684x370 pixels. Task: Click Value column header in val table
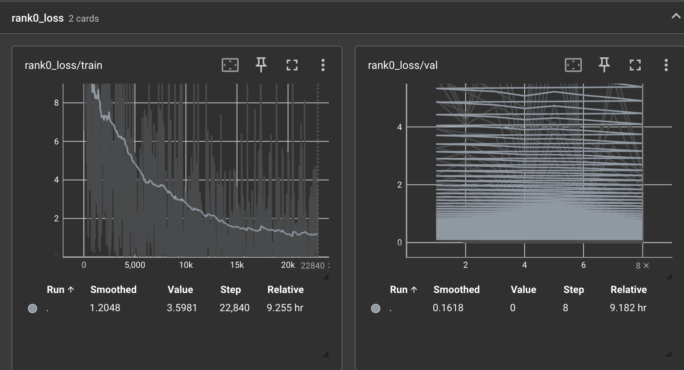pyautogui.click(x=523, y=289)
